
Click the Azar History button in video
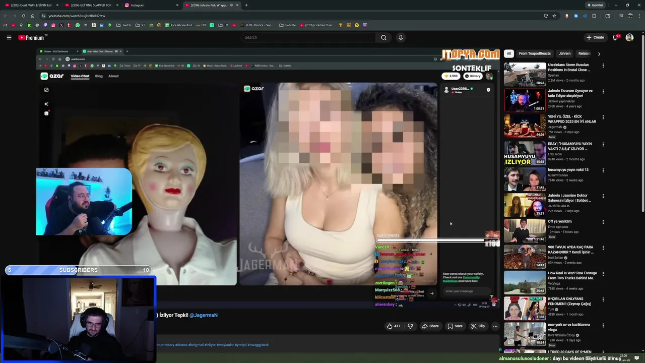click(x=473, y=76)
